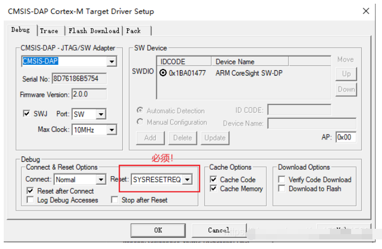This screenshot has height=249, width=382.
Task: Select the 0x1BA01477 device radio button
Action: [x=163, y=73]
